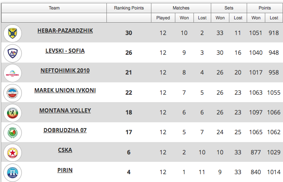Open the MAREK UNION IVKONI link

point(65,90)
